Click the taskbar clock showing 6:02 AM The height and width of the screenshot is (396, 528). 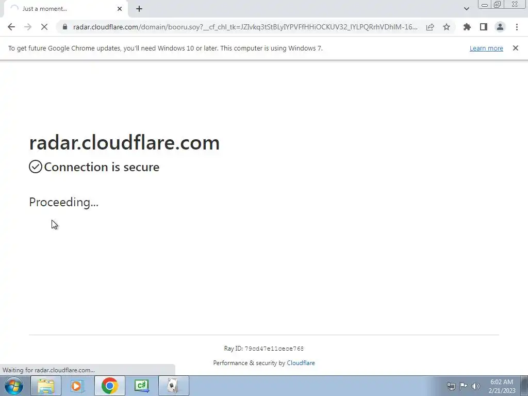(x=502, y=386)
